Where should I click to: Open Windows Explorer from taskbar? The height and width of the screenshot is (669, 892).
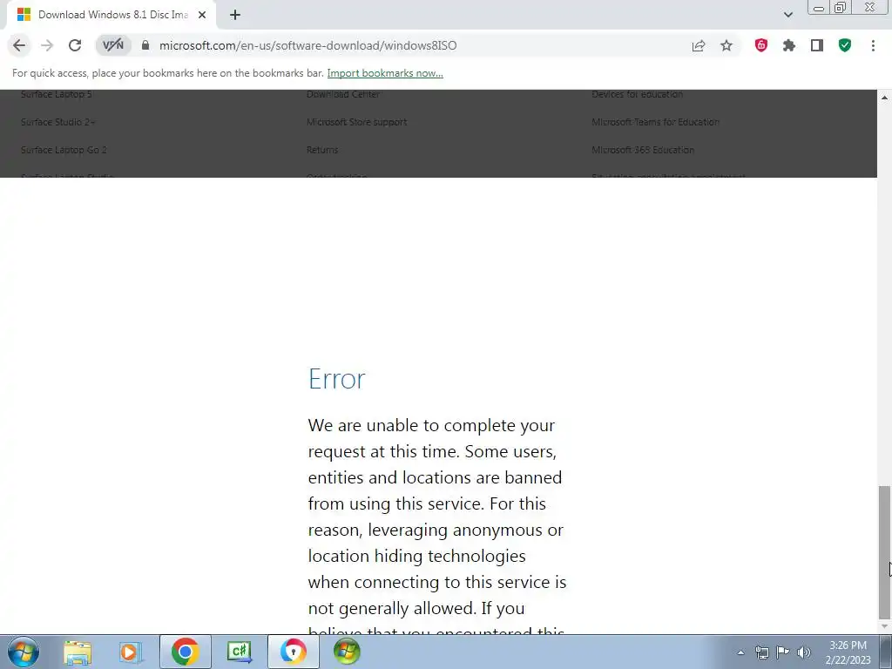[x=78, y=652]
